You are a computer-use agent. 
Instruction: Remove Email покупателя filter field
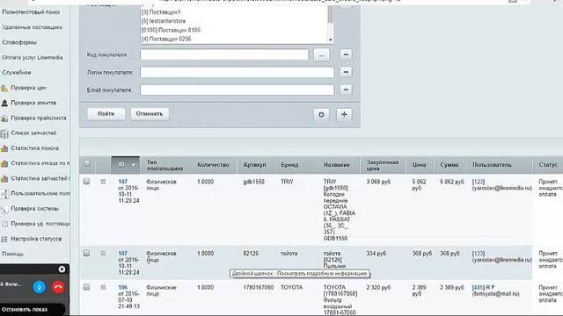tap(346, 90)
